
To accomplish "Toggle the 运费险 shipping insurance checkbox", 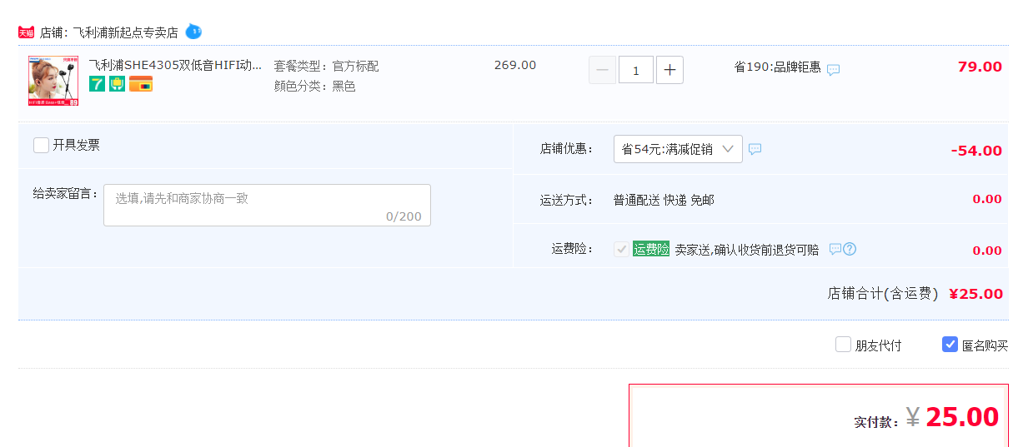I will (x=621, y=249).
